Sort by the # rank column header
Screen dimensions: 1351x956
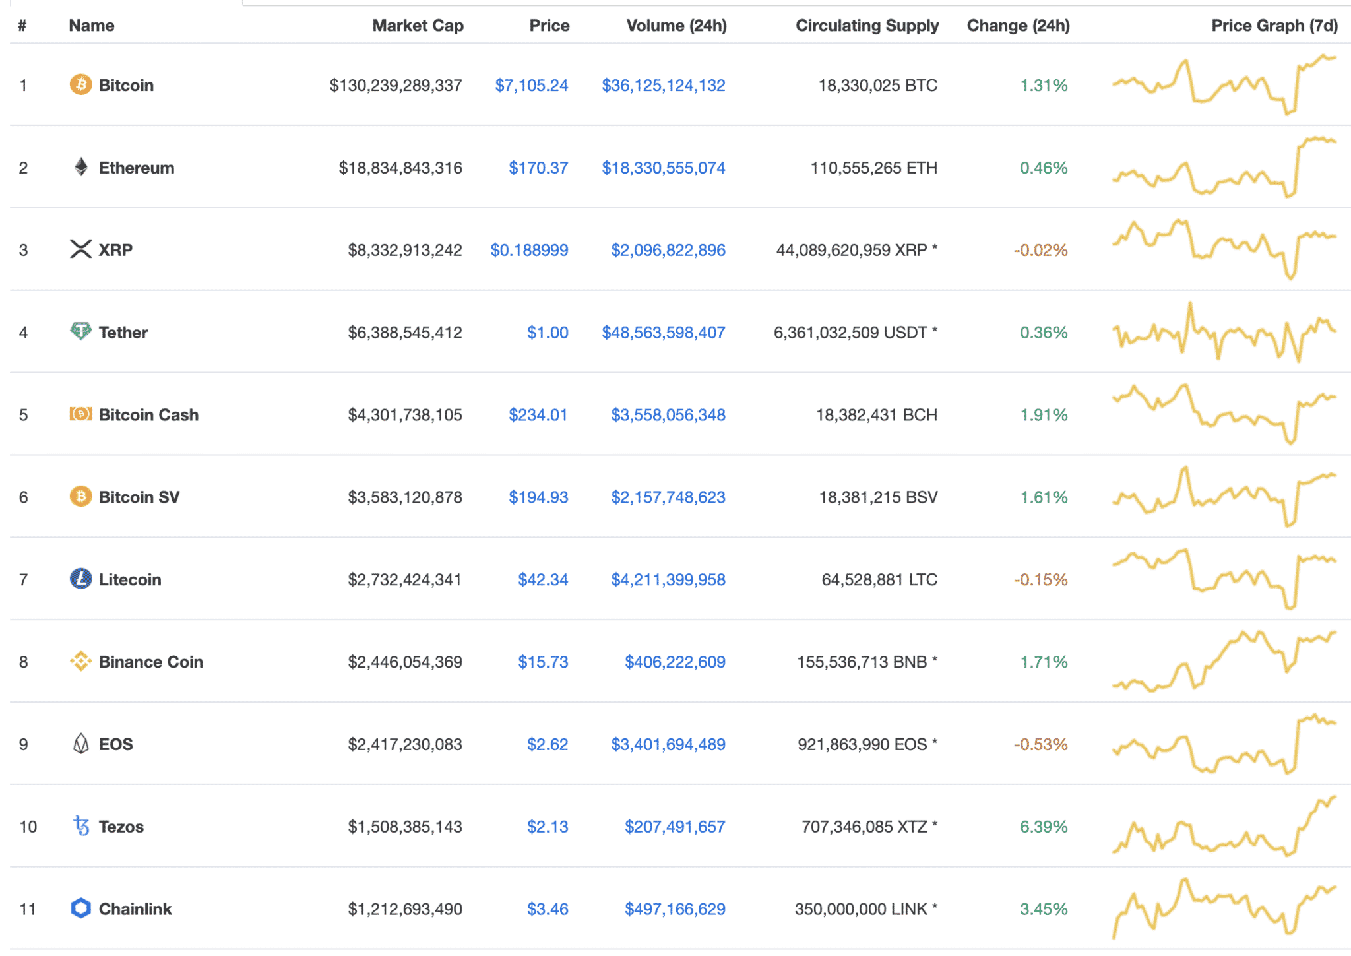pos(22,26)
